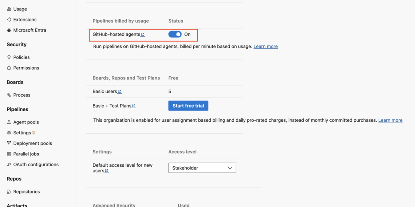415x207 pixels.
Task: Click the Usage bar chart icon
Action: coord(9,9)
